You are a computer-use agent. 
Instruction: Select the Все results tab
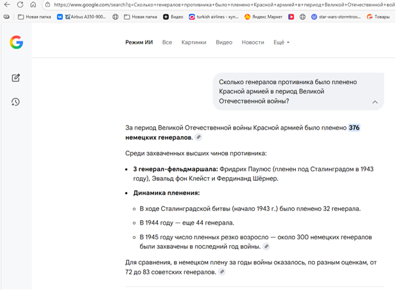click(x=167, y=42)
